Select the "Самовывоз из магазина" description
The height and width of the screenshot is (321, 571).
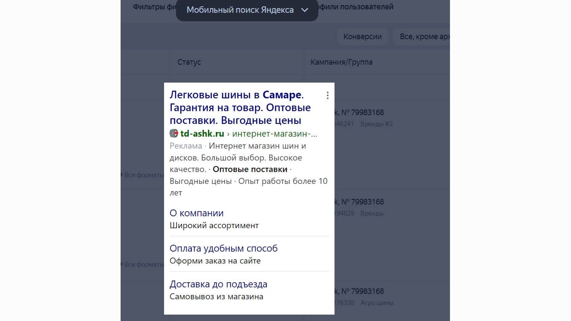[x=216, y=296]
